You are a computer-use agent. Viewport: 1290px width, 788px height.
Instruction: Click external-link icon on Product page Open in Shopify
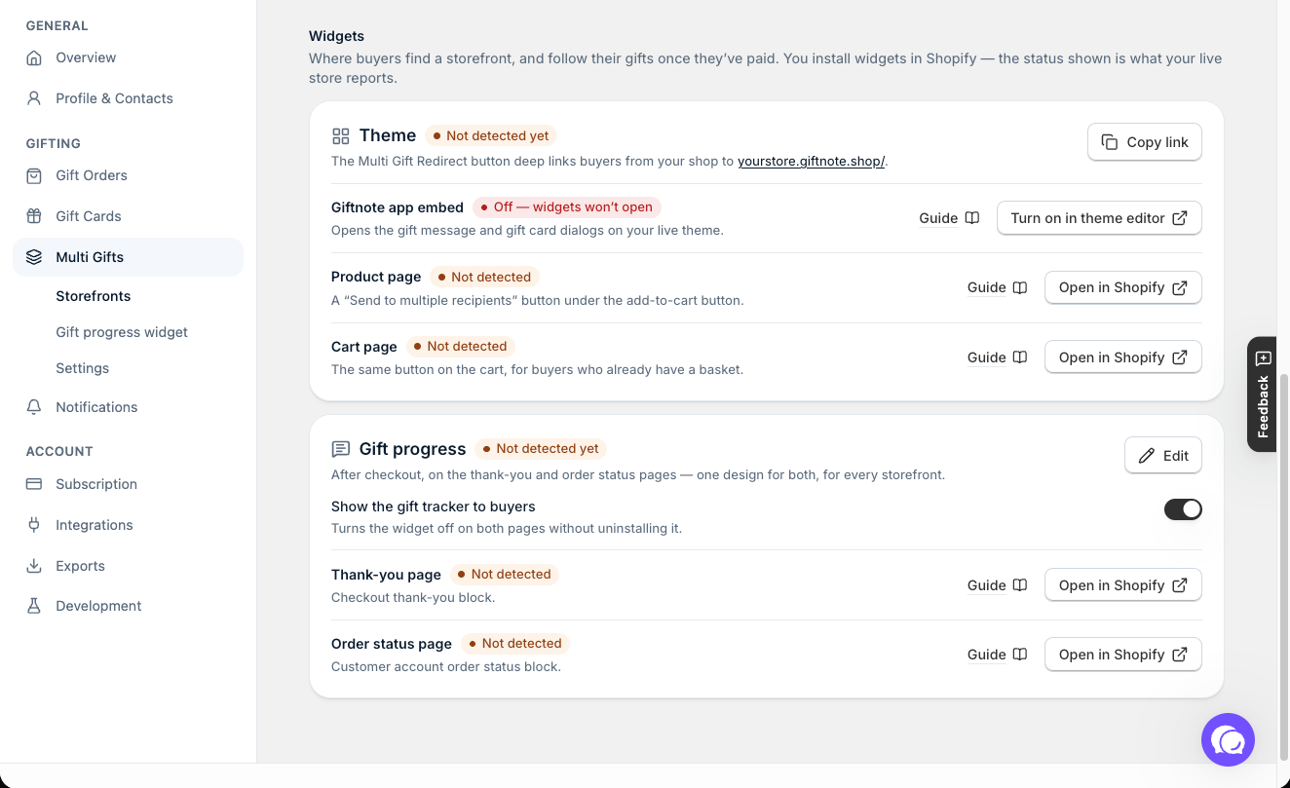pyautogui.click(x=1180, y=287)
